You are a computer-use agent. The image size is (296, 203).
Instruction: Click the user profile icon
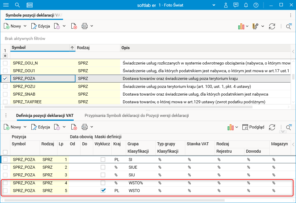tap(226, 5)
